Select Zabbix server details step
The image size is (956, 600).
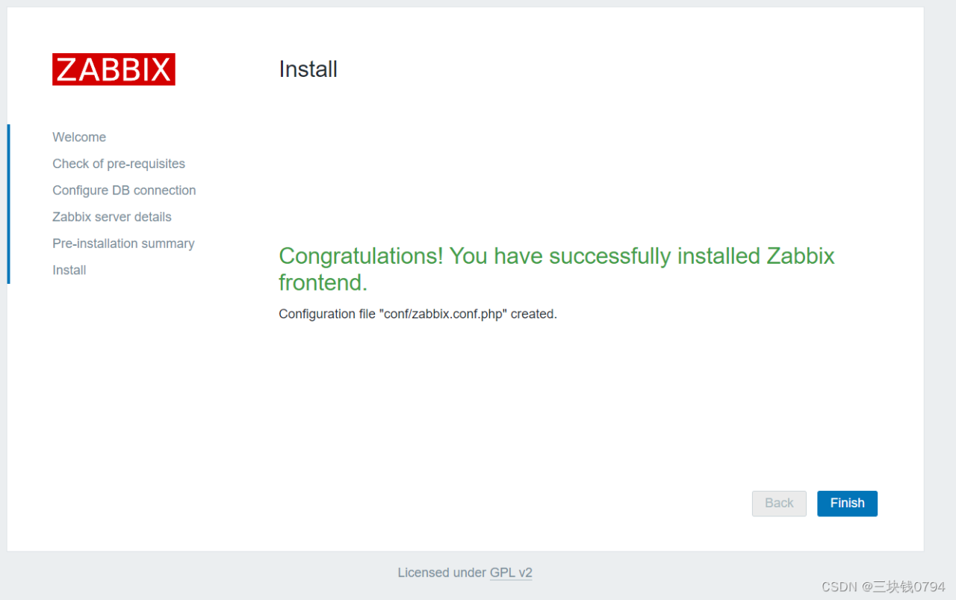(112, 217)
